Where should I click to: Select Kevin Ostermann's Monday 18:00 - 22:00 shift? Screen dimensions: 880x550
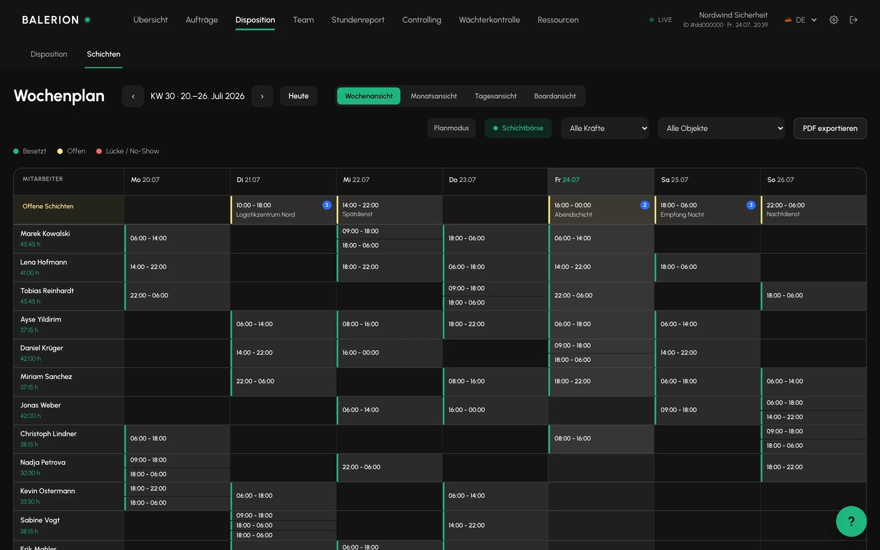(x=177, y=489)
